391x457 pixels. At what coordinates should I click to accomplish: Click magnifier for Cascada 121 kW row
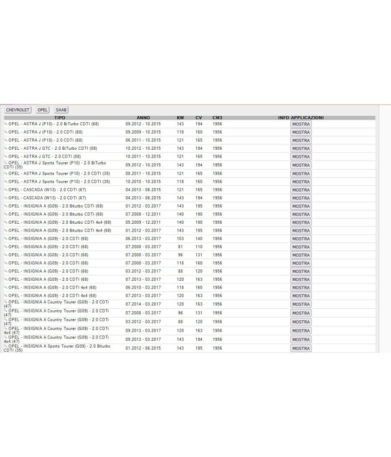point(6,189)
